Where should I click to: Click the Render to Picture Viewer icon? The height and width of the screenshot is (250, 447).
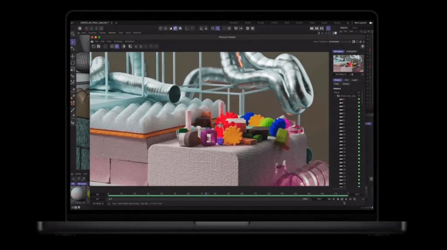317,28
